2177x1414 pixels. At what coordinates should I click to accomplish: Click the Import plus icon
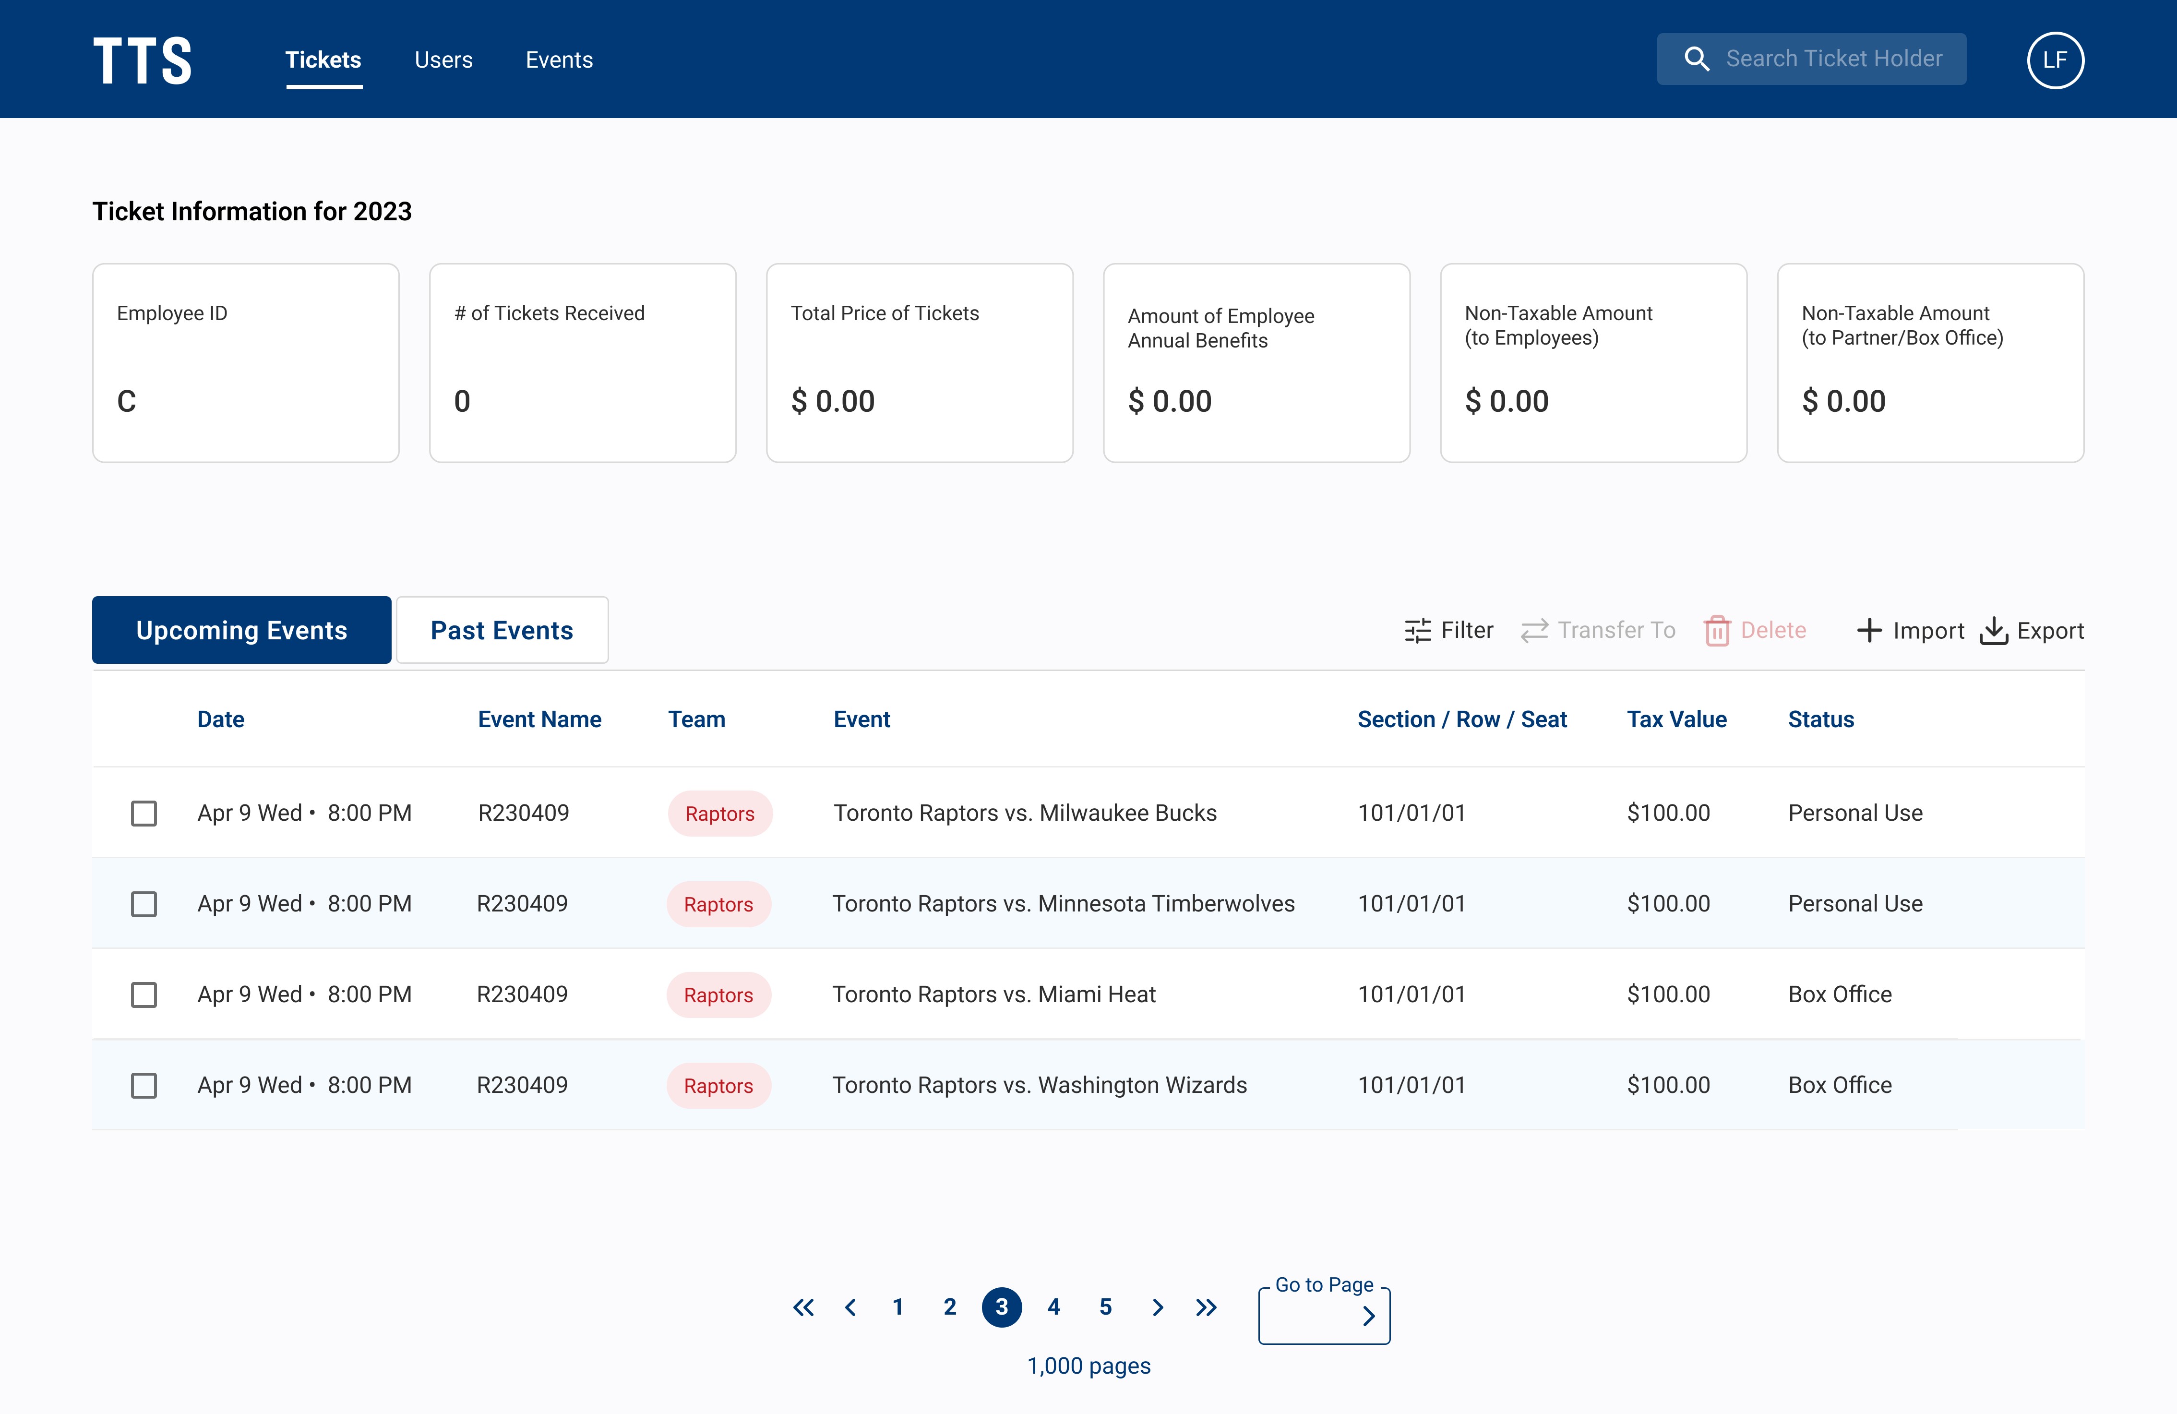point(1869,630)
